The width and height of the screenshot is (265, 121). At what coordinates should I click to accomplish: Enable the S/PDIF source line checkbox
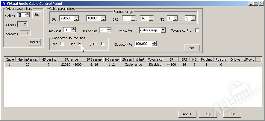[x=103, y=44]
